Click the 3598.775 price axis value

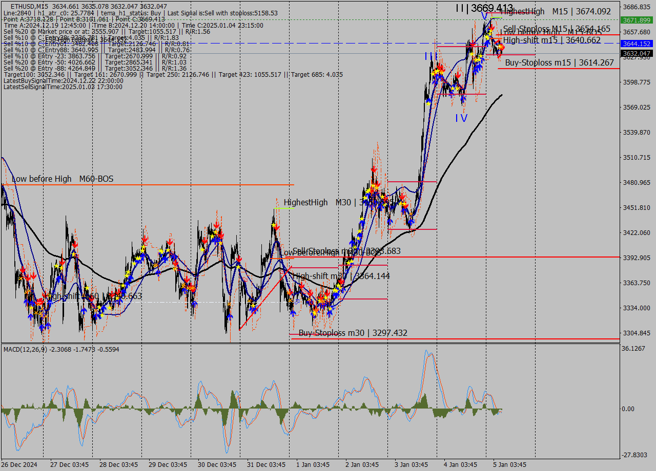(x=637, y=82)
